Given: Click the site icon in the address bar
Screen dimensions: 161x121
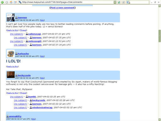Looking at the screenshot, I should point(20,2).
